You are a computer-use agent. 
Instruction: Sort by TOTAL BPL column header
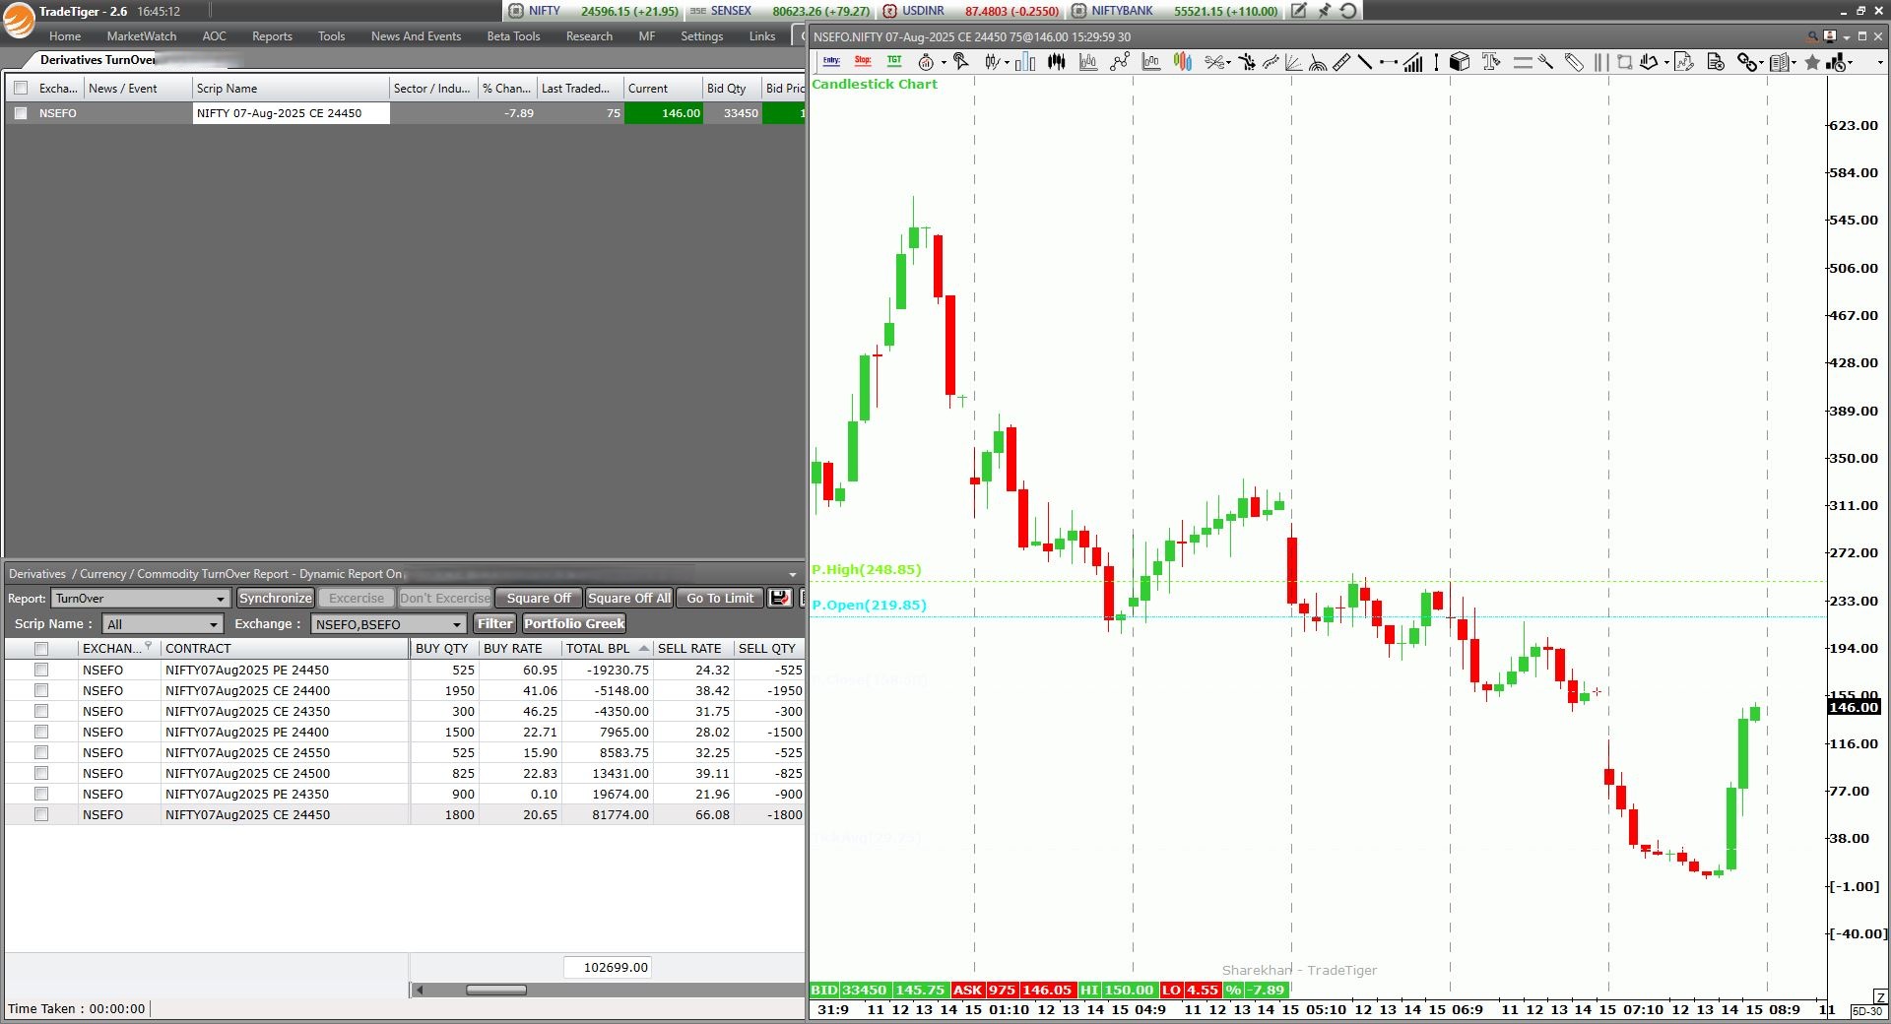coord(606,648)
